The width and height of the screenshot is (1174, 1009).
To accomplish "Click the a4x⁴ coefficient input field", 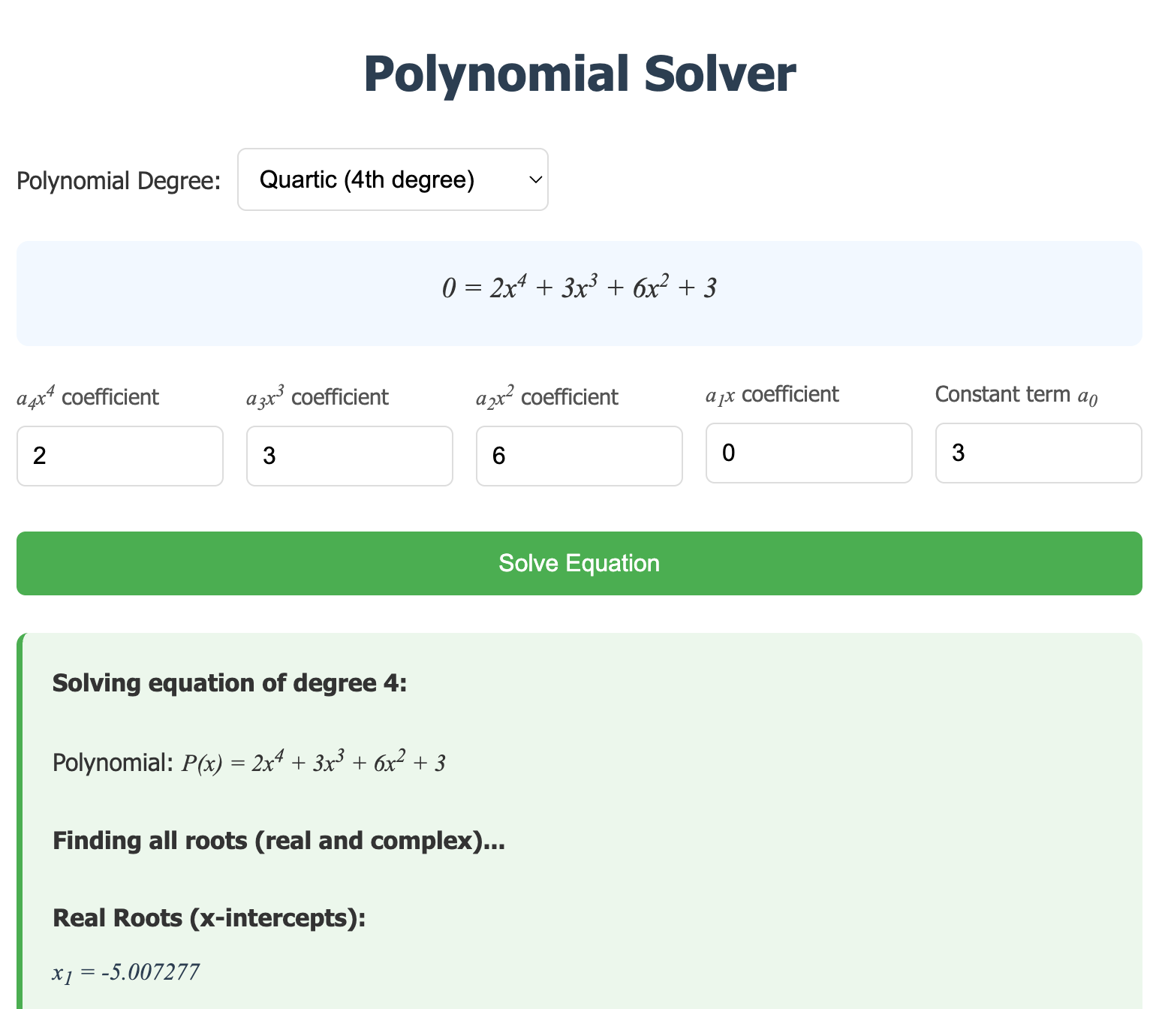I will tap(120, 456).
